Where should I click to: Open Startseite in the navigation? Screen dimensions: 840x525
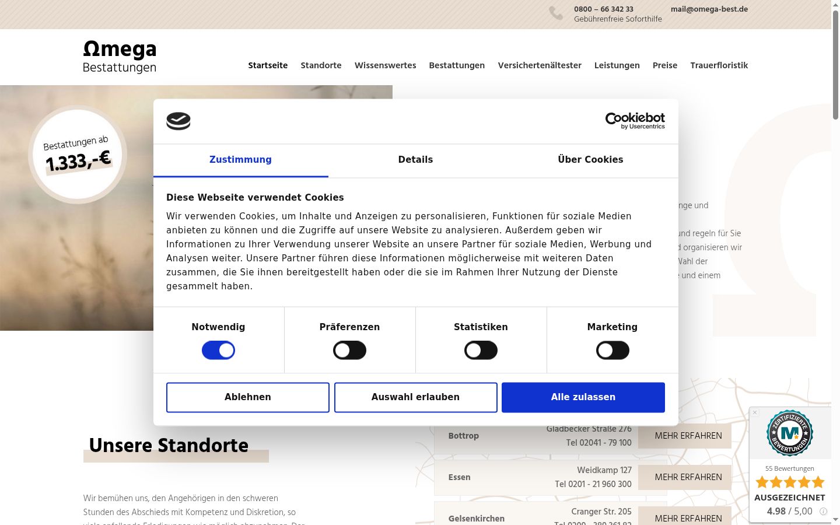(268, 65)
